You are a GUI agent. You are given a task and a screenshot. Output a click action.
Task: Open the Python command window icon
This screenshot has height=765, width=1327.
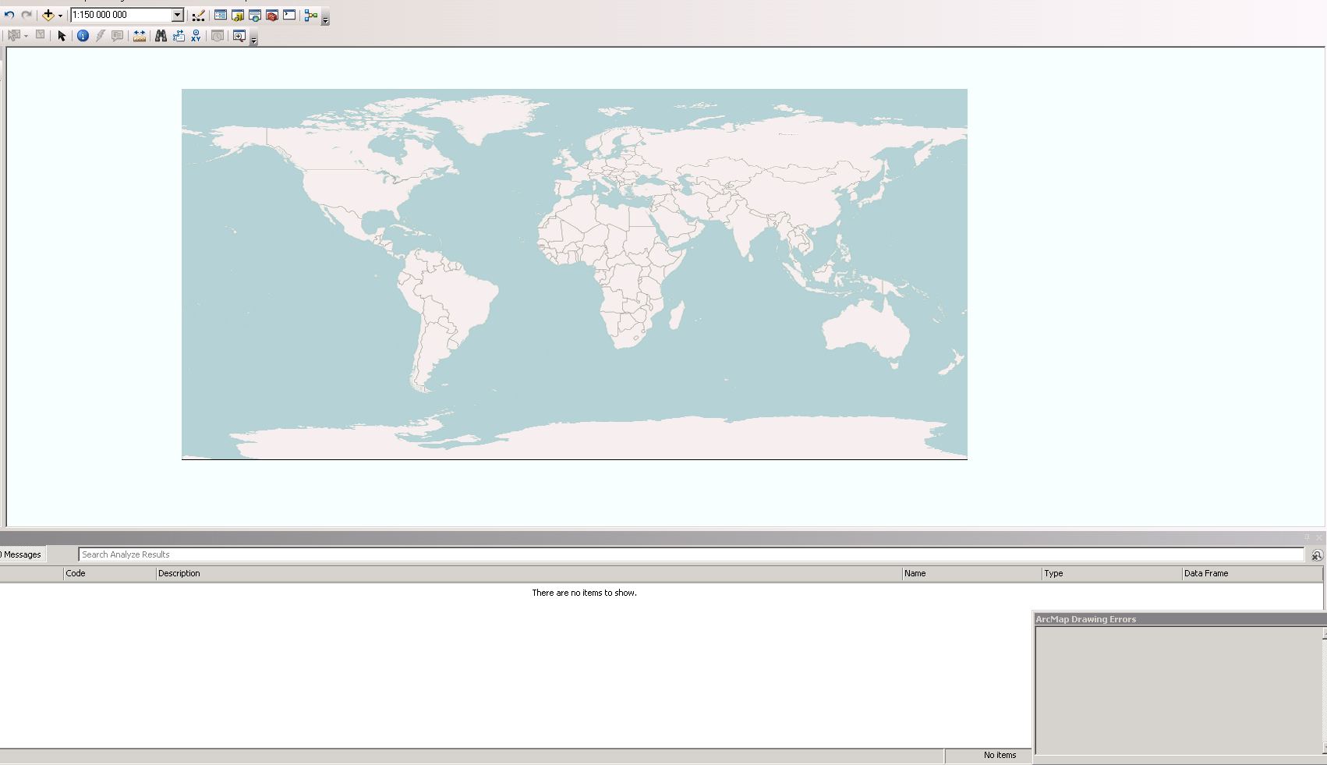tap(289, 15)
